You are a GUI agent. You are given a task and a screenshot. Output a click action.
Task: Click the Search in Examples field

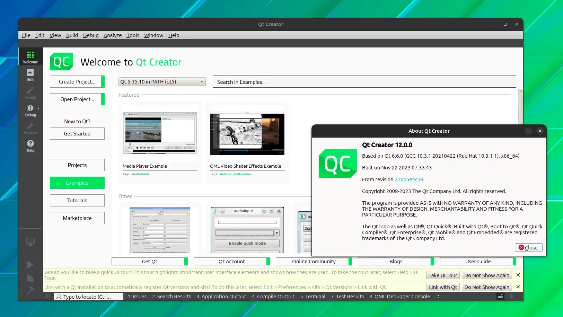[x=364, y=82]
